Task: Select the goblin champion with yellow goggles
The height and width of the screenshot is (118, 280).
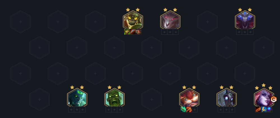Action: click(133, 20)
